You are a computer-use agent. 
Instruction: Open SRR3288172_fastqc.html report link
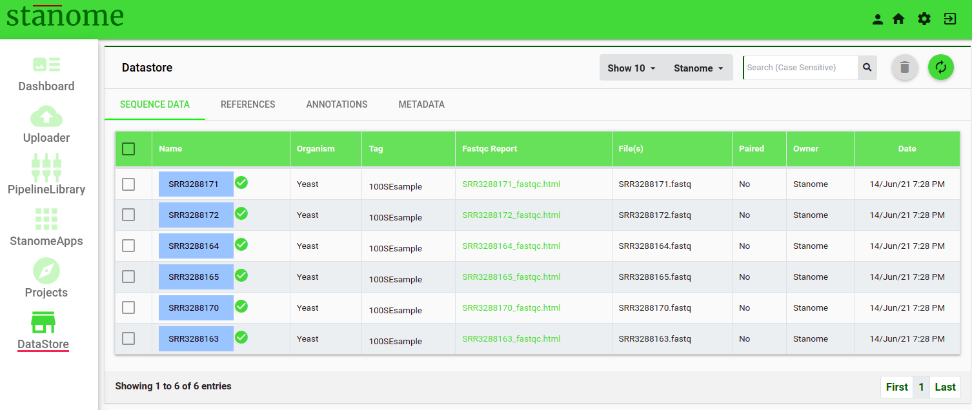click(x=511, y=215)
